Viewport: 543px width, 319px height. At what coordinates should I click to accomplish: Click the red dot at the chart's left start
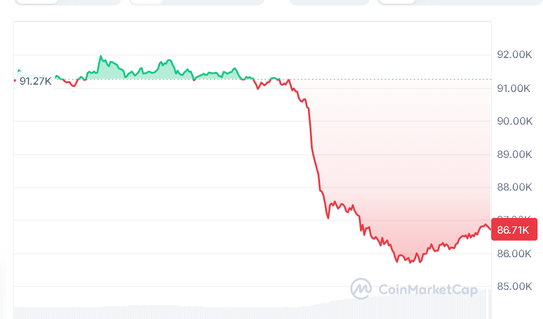click(15, 80)
